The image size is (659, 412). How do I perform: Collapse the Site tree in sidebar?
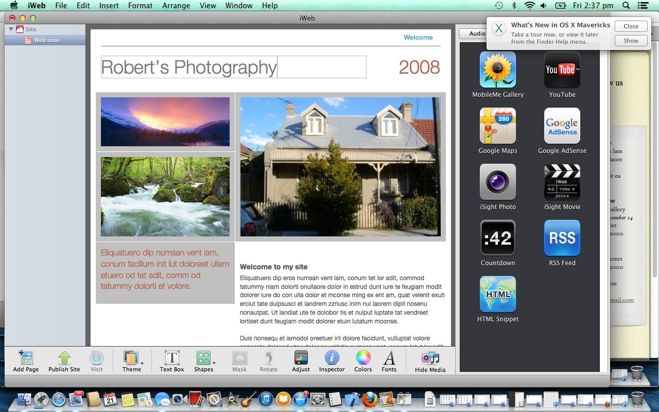pyautogui.click(x=11, y=29)
